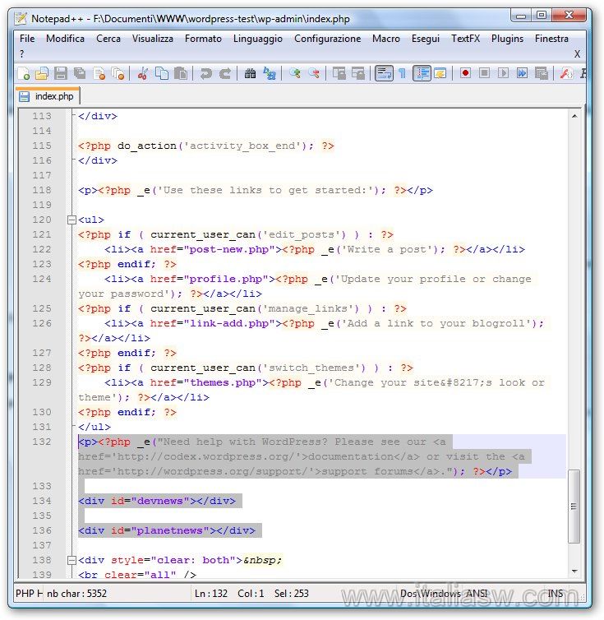Open the Visualizza menu
This screenshot has height=620, width=604.
153,39
